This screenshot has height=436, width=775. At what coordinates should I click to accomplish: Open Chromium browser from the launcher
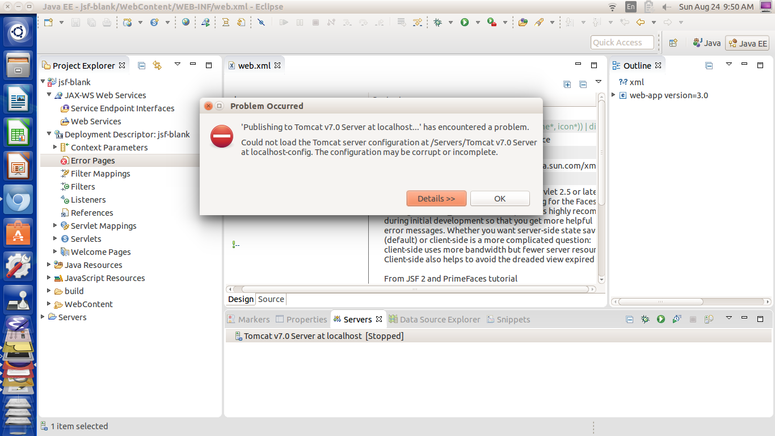(x=18, y=199)
